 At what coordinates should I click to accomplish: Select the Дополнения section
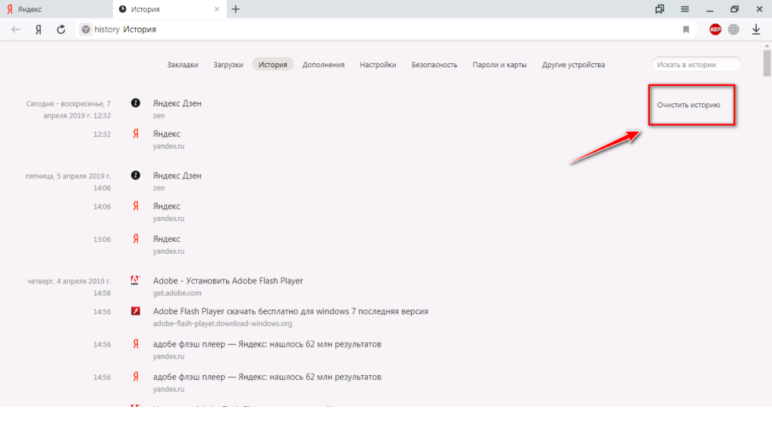[323, 65]
